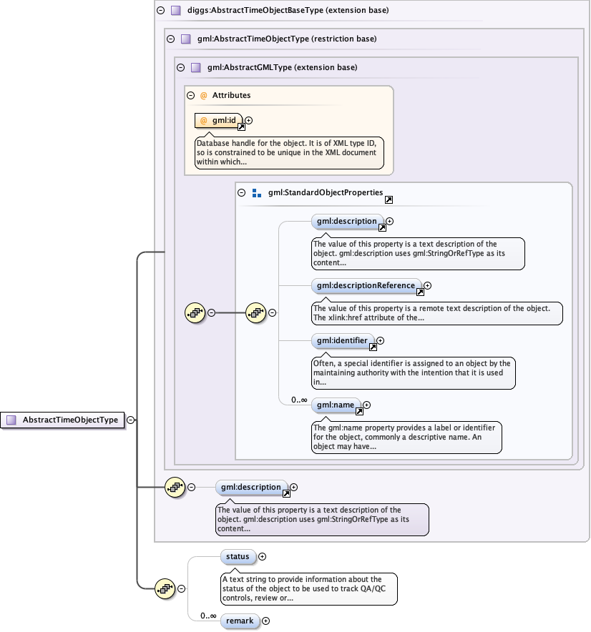The width and height of the screenshot is (591, 632).
Task: Collapse the gml:AbstractGMLType extension base
Action: click(180, 68)
